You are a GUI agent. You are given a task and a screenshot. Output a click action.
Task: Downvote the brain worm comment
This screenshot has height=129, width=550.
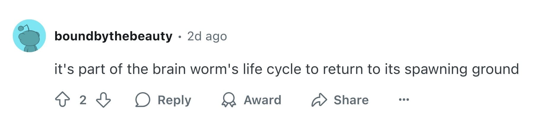pos(103,100)
